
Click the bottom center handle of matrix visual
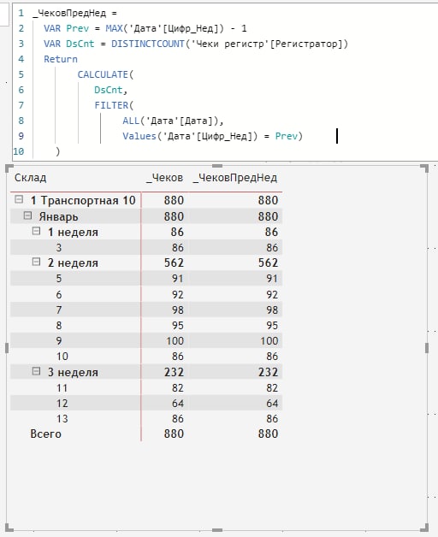(217, 530)
